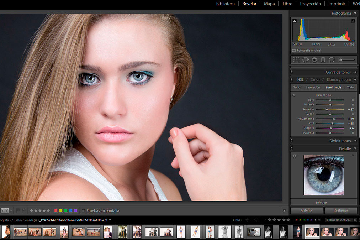Go to Mapa module

click(269, 4)
